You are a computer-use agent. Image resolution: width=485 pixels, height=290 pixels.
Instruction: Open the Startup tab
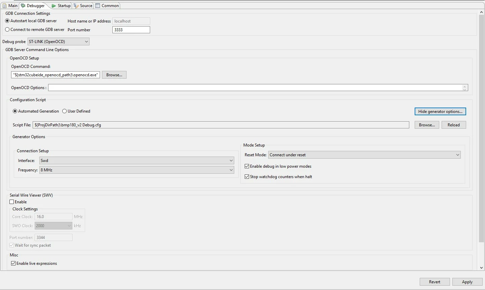(61, 6)
